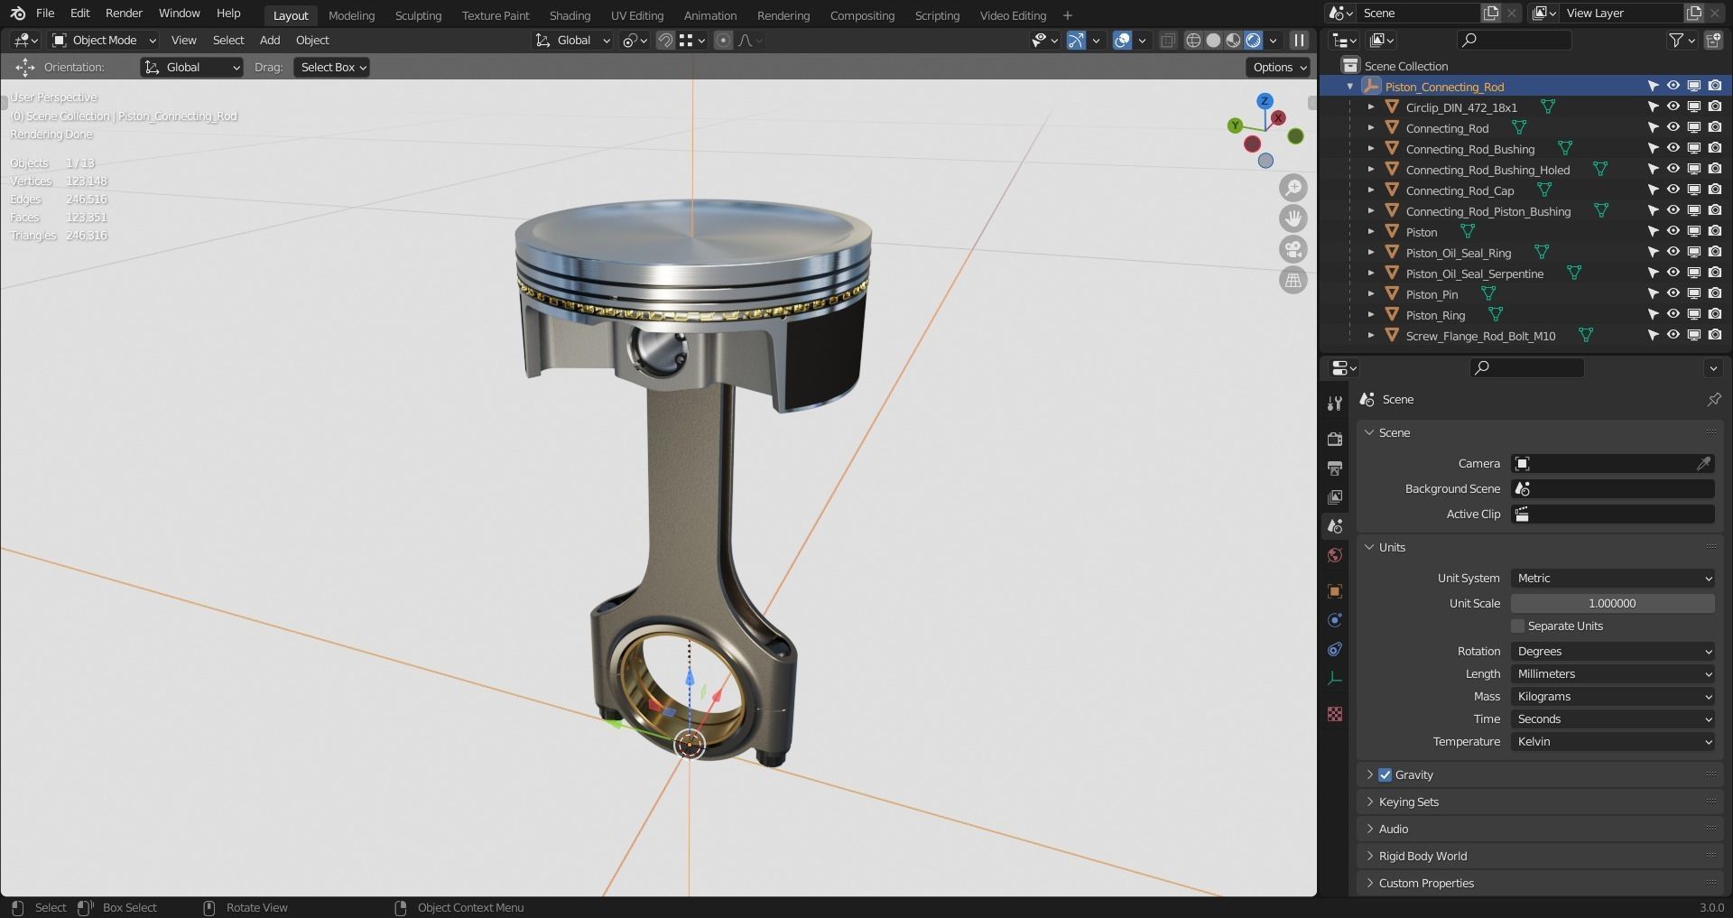Select rendered viewport shading
The image size is (1733, 918).
point(1253,40)
